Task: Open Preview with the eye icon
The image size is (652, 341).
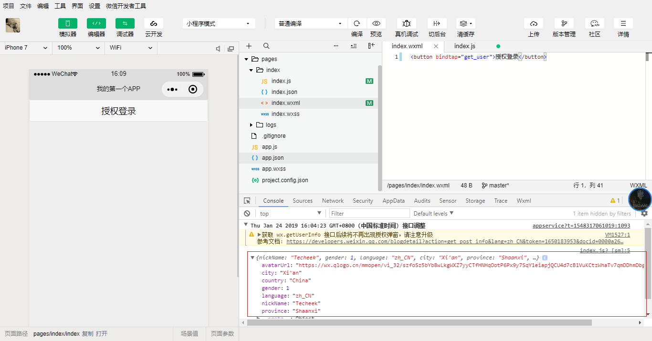Action: click(x=376, y=23)
